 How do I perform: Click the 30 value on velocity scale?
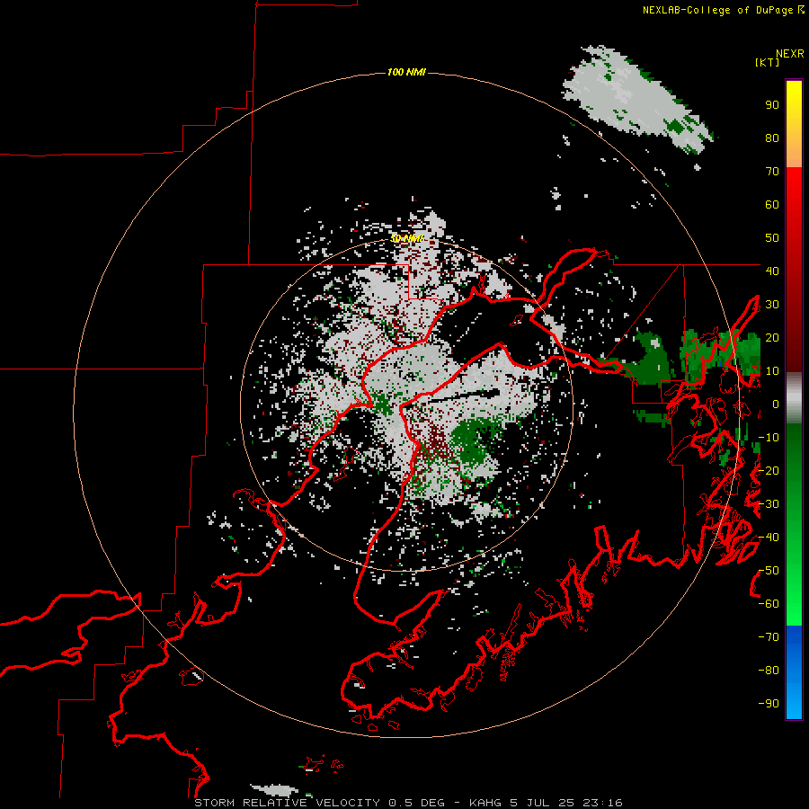pyautogui.click(x=772, y=305)
